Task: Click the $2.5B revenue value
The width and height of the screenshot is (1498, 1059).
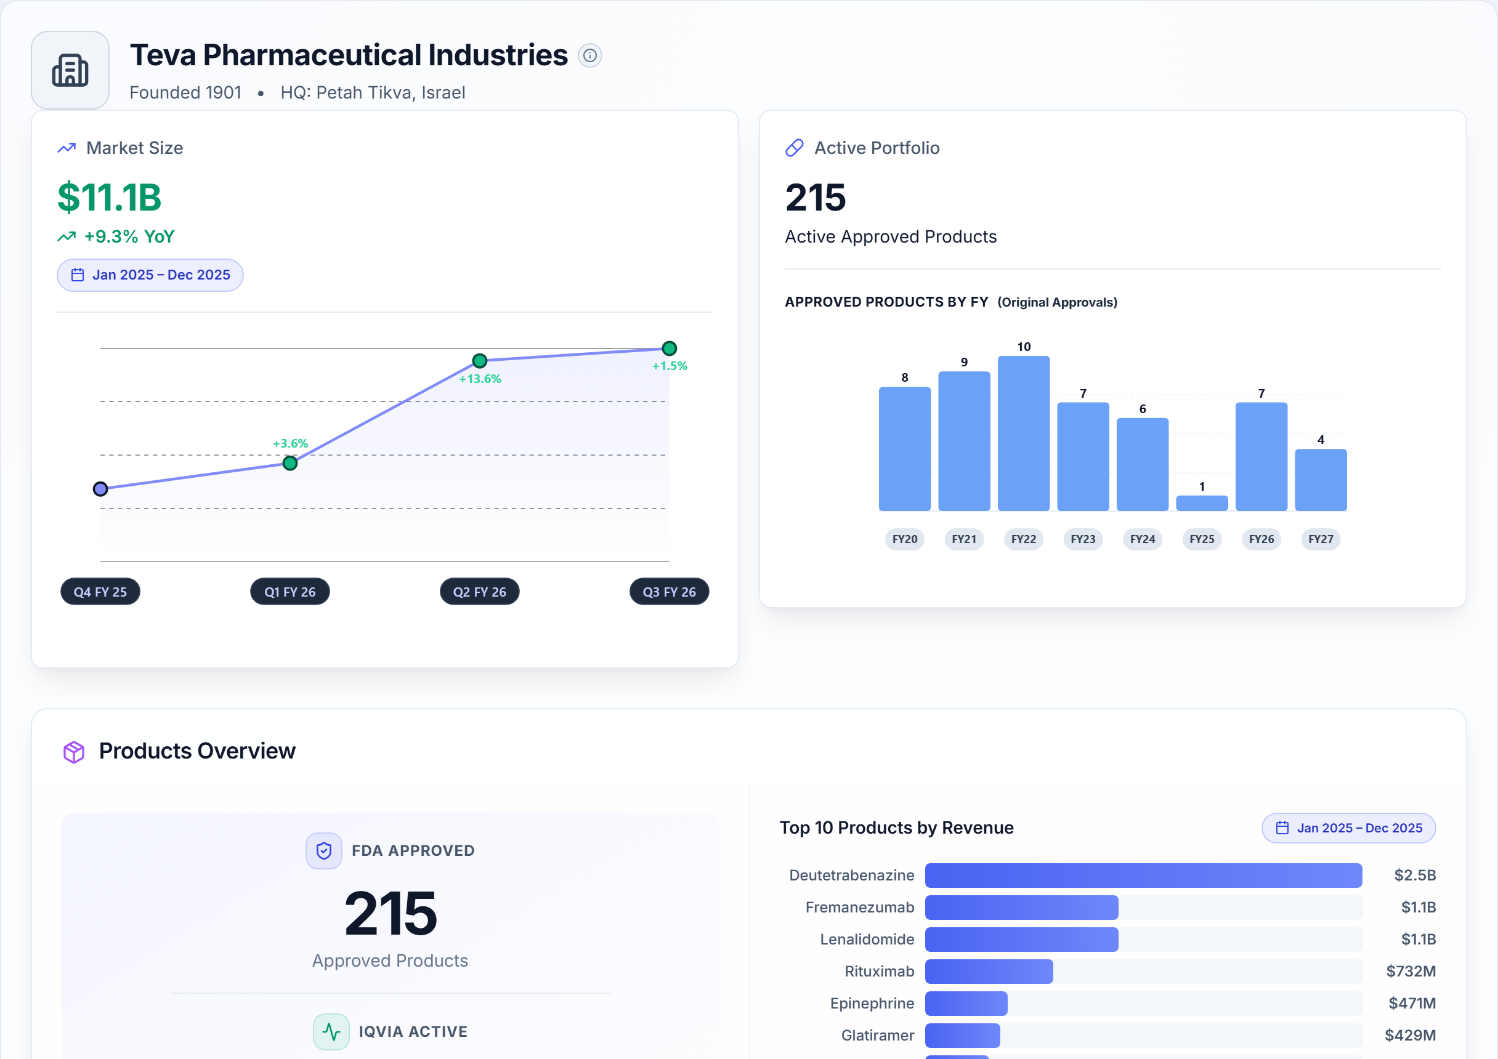Action: tap(1415, 875)
